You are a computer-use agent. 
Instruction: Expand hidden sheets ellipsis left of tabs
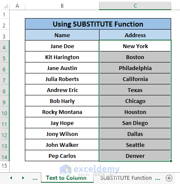pos(35,179)
